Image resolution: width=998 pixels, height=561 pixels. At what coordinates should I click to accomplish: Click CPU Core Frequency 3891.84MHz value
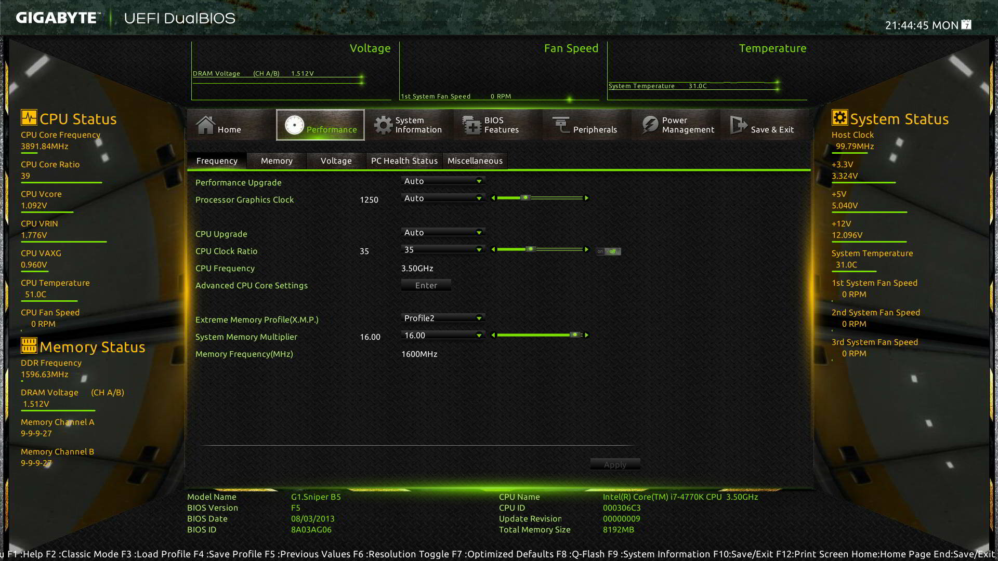coord(45,146)
